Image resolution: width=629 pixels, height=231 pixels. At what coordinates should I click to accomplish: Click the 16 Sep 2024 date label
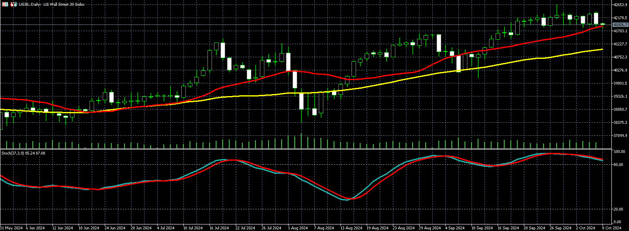(507, 227)
